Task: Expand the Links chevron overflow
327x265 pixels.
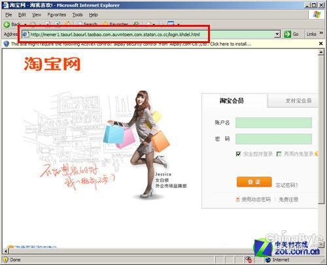Action: pyautogui.click(x=321, y=33)
